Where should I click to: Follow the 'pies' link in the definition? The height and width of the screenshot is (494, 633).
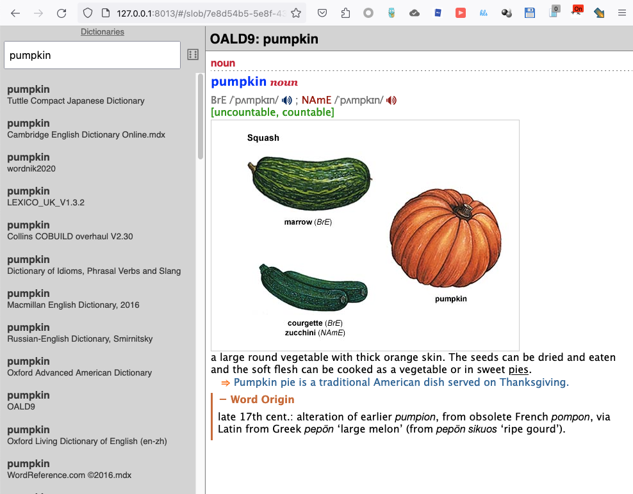coord(520,370)
